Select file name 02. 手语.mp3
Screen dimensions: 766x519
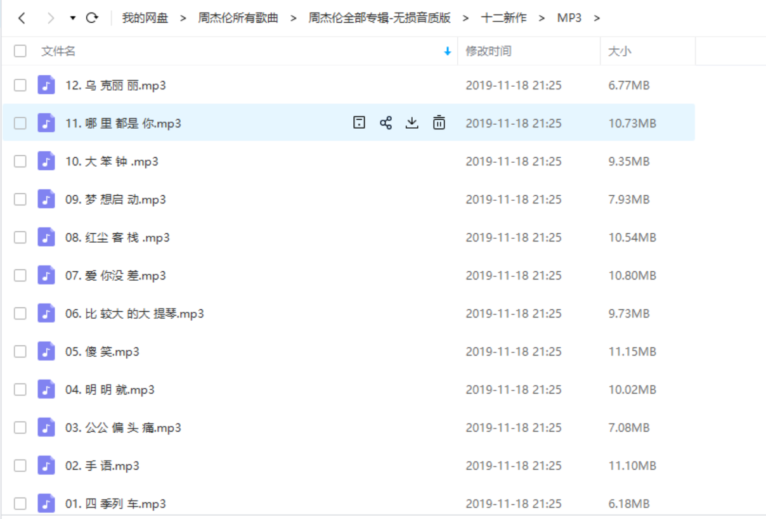coord(102,466)
